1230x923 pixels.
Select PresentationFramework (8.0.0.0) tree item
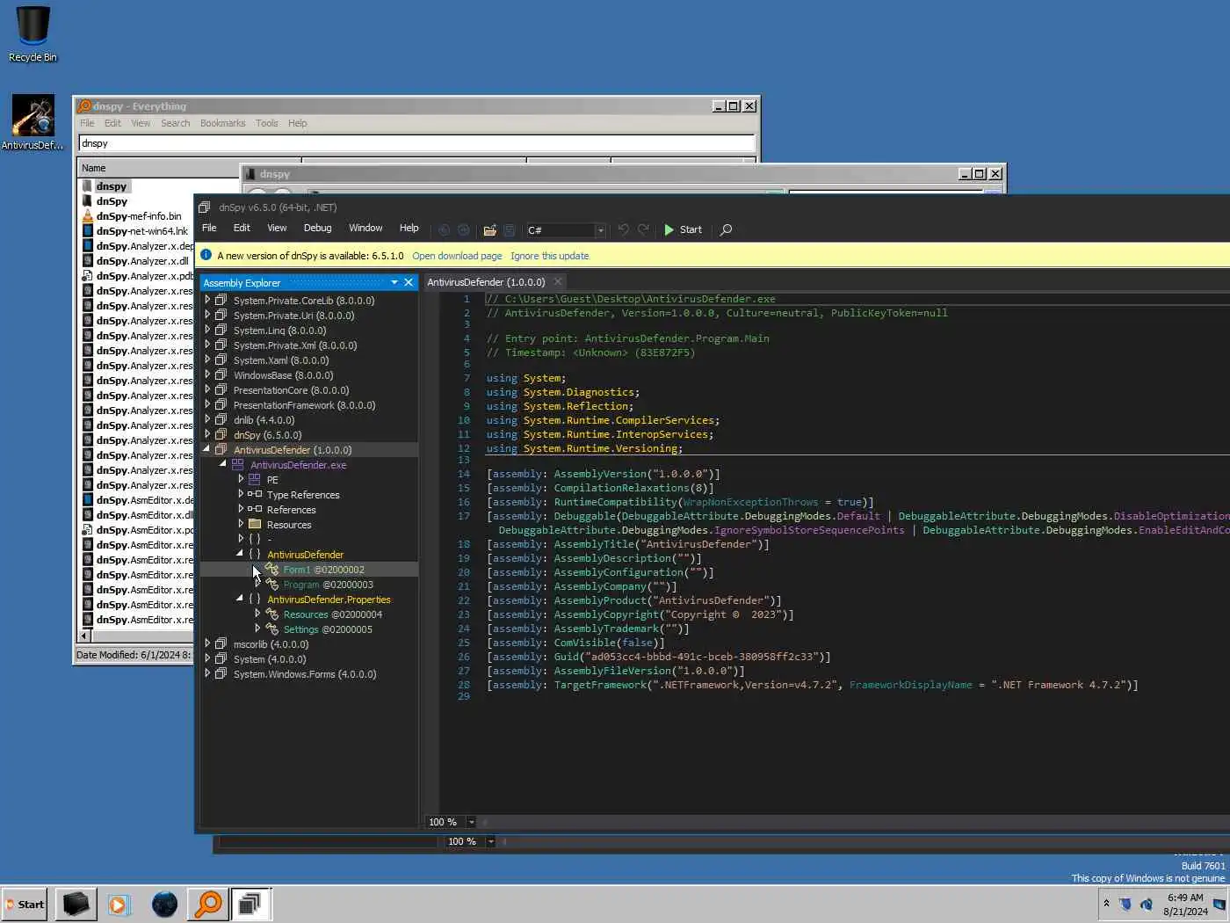[x=304, y=405]
